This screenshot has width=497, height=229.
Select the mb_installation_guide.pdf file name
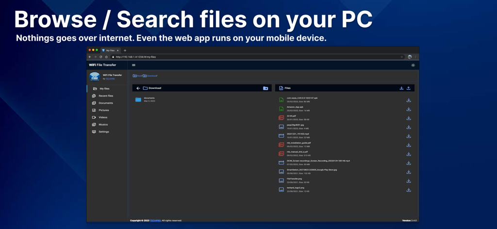pyautogui.click(x=299, y=143)
